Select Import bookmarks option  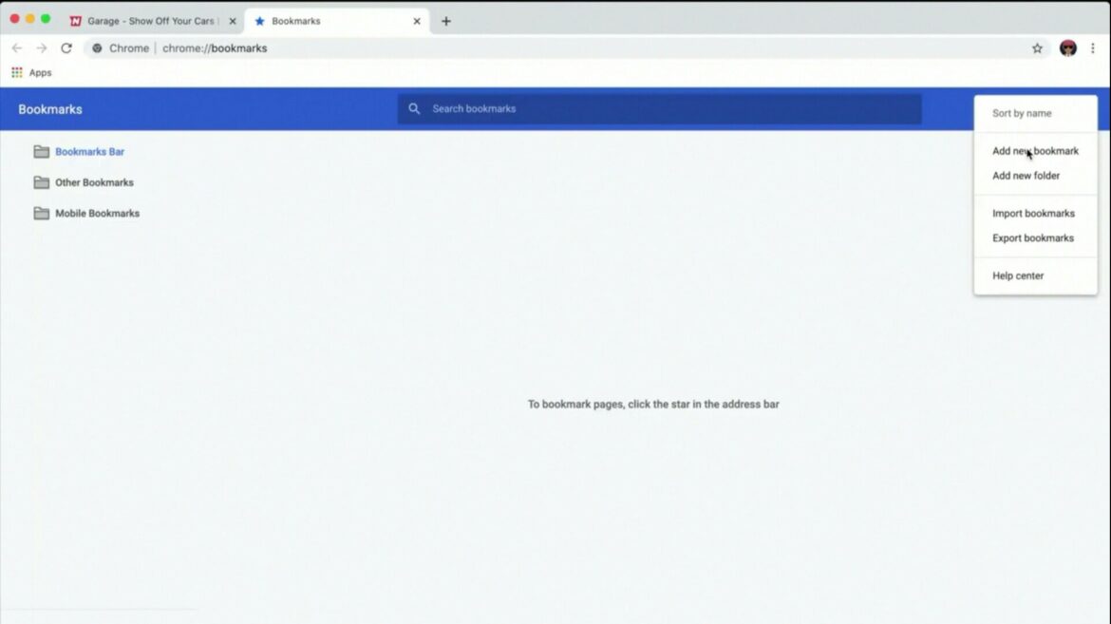1033,214
